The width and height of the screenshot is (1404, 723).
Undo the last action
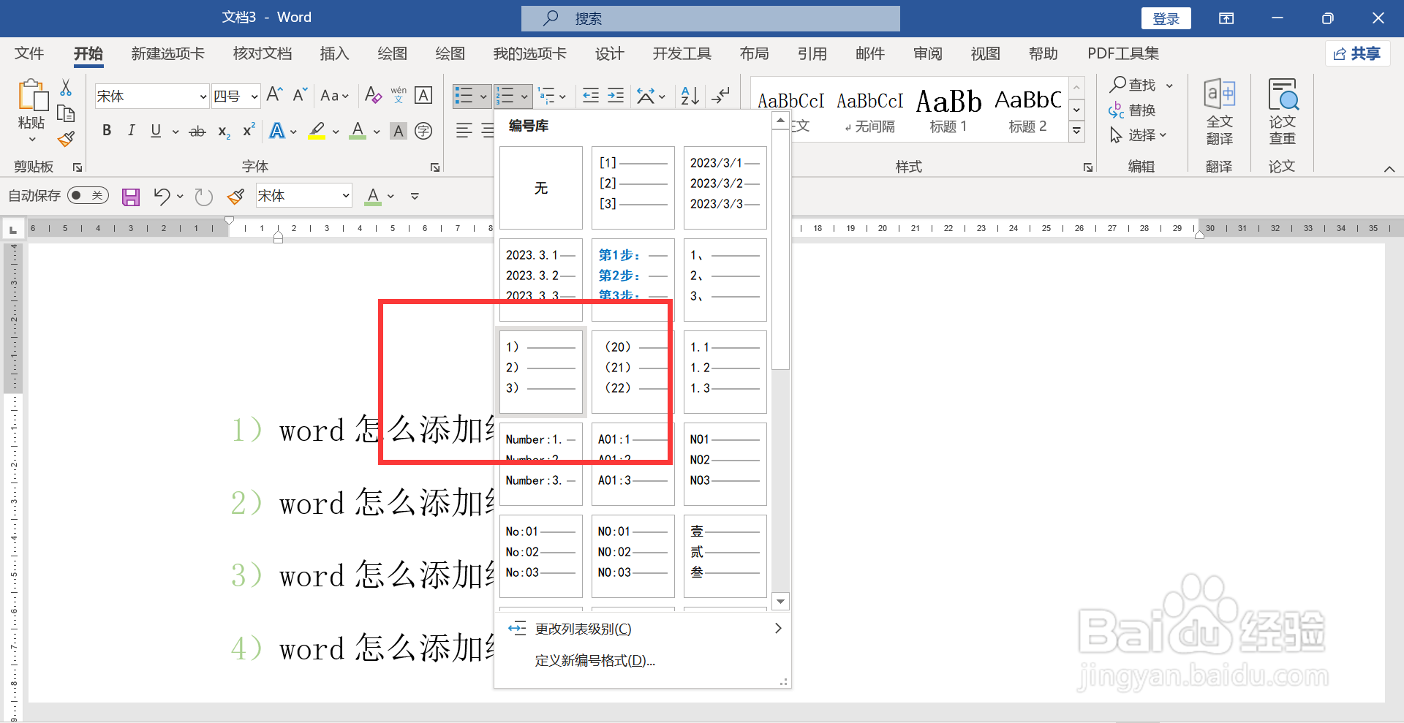tap(162, 196)
